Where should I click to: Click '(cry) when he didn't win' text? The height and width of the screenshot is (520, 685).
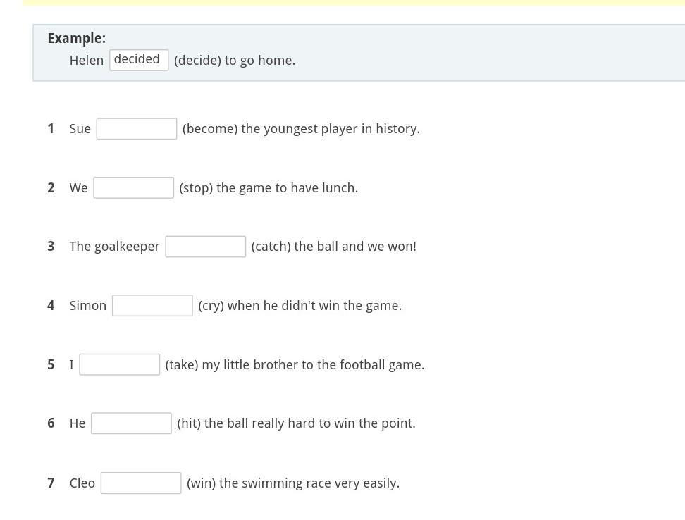(x=300, y=306)
